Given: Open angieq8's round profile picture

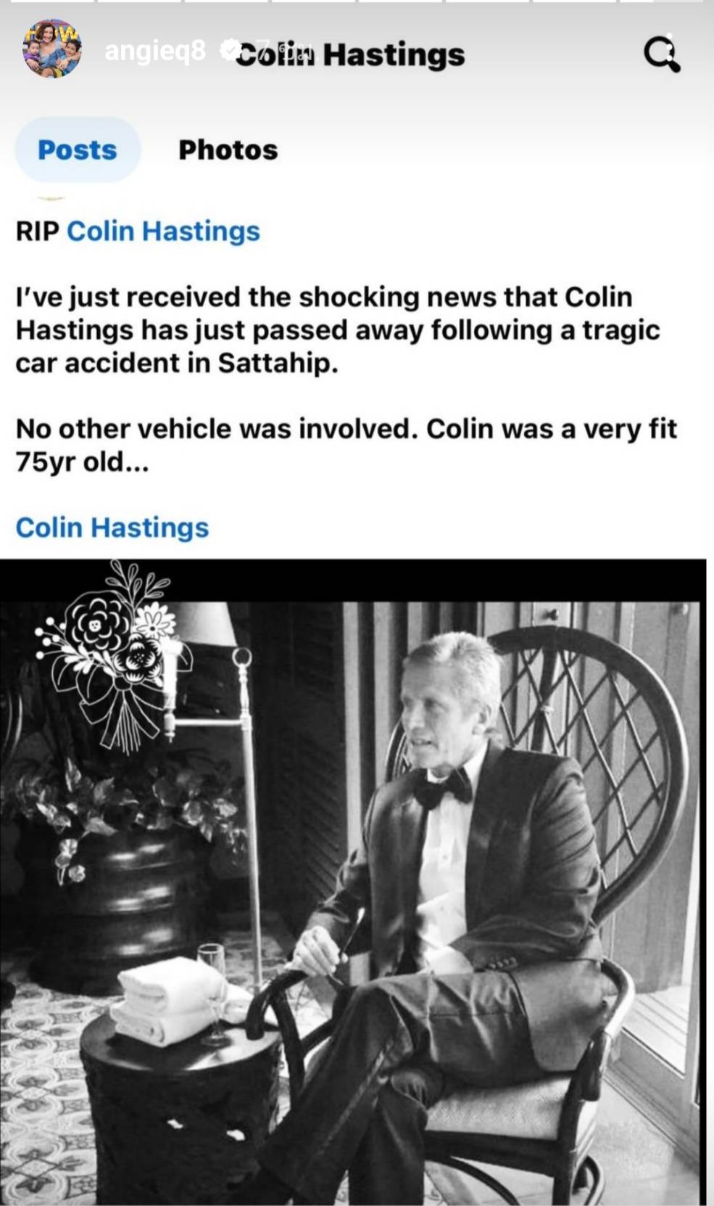Looking at the screenshot, I should tap(51, 49).
